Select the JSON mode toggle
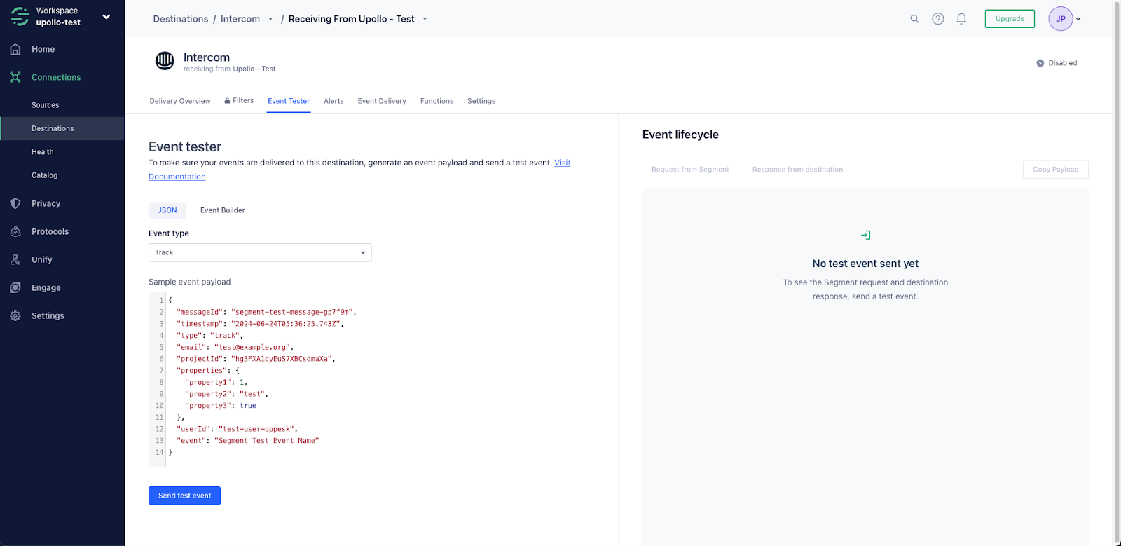 coord(167,210)
